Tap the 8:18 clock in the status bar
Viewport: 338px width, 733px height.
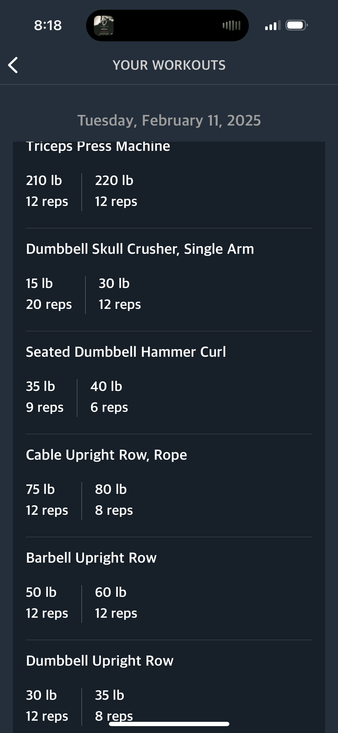[x=48, y=26]
